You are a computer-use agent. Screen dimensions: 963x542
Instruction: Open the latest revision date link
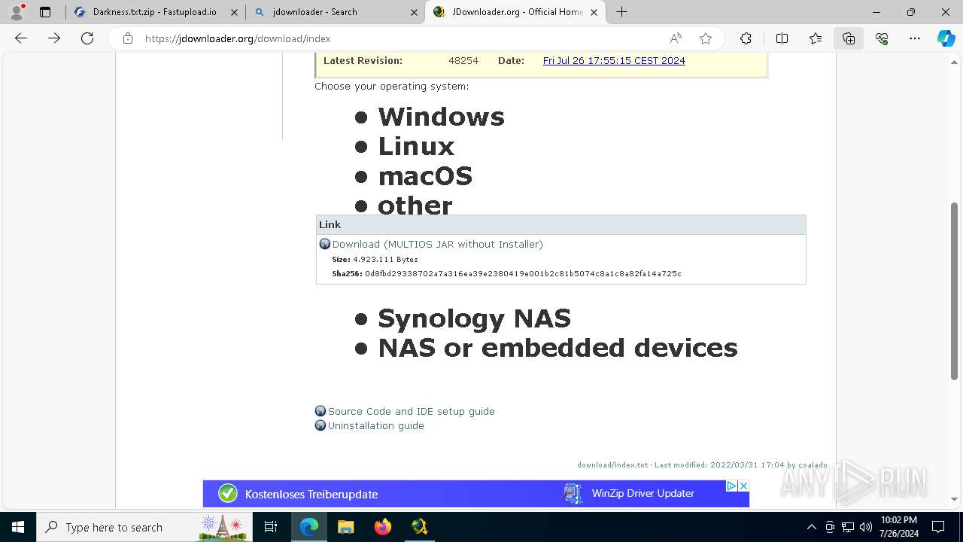[x=614, y=61]
